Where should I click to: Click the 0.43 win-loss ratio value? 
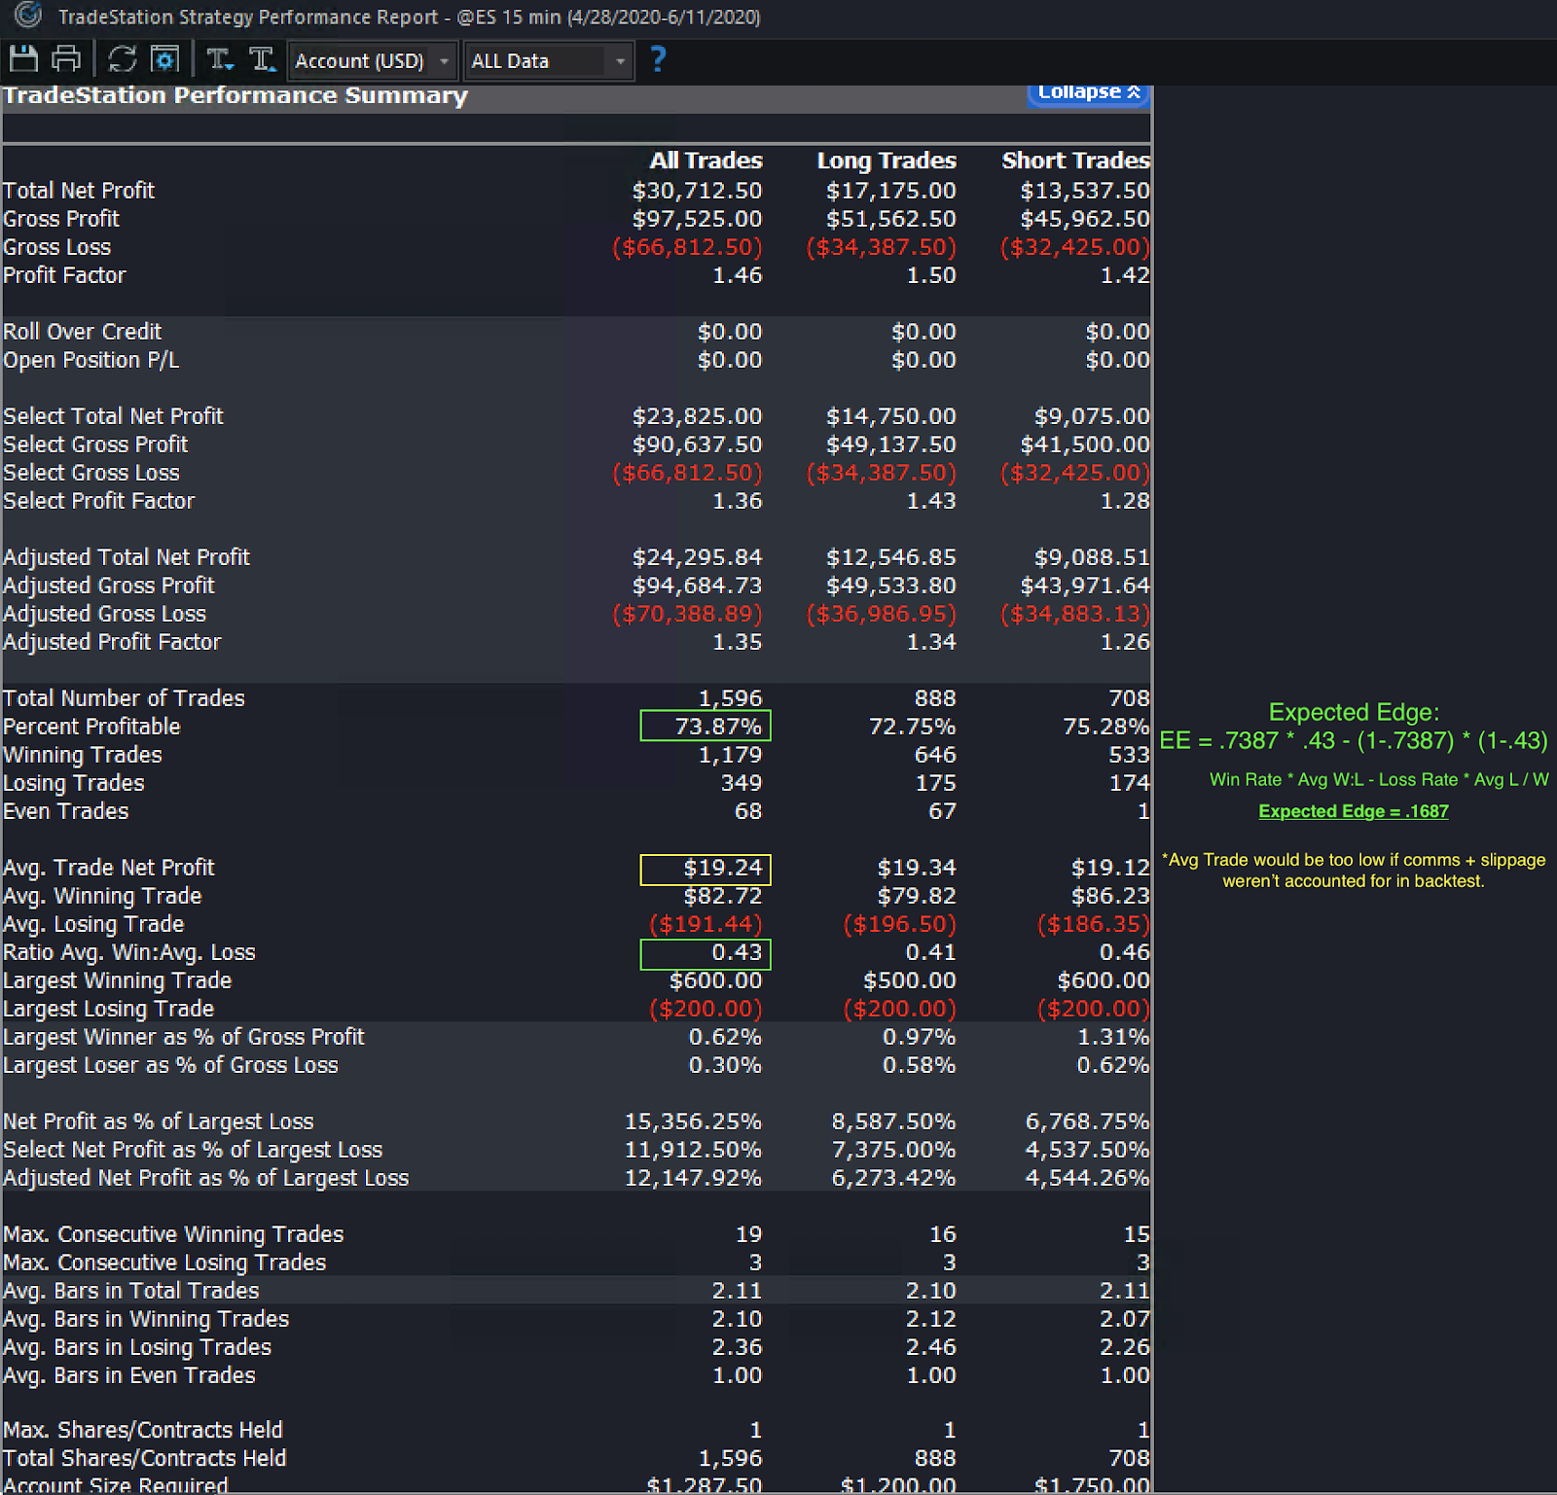click(x=738, y=952)
